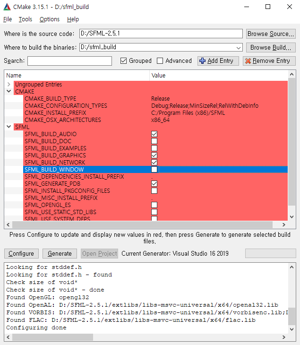
Task: Click the 'Found FLAC' log line
Action: pyautogui.click(x=131, y=320)
